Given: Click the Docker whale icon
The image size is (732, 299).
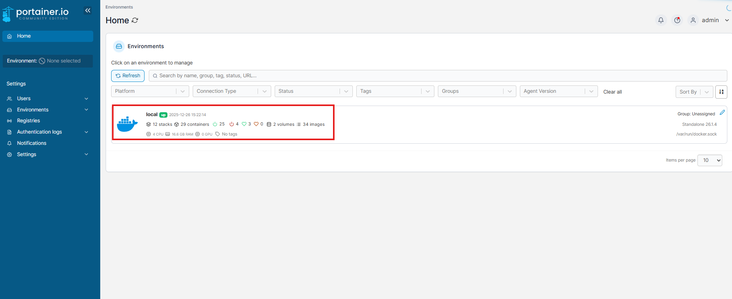Looking at the screenshot, I should [127, 124].
